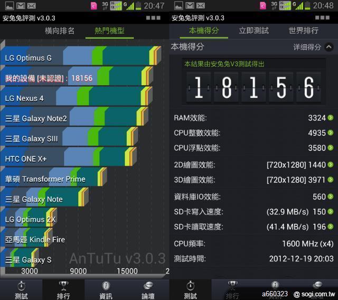Select the 本機得分 tab

204,31
